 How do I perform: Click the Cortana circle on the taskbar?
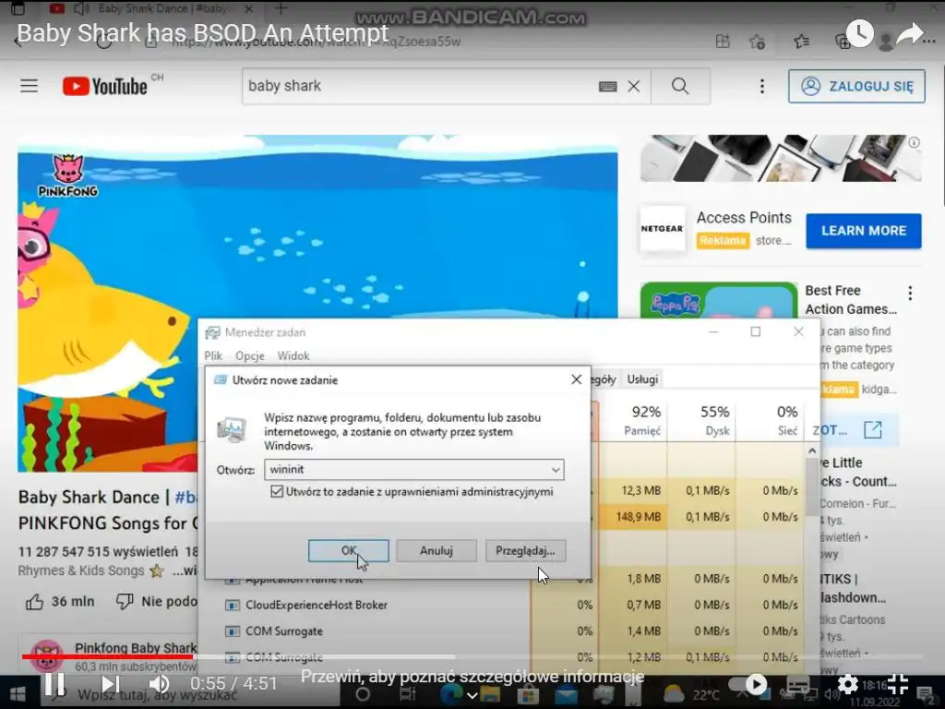coord(362,694)
